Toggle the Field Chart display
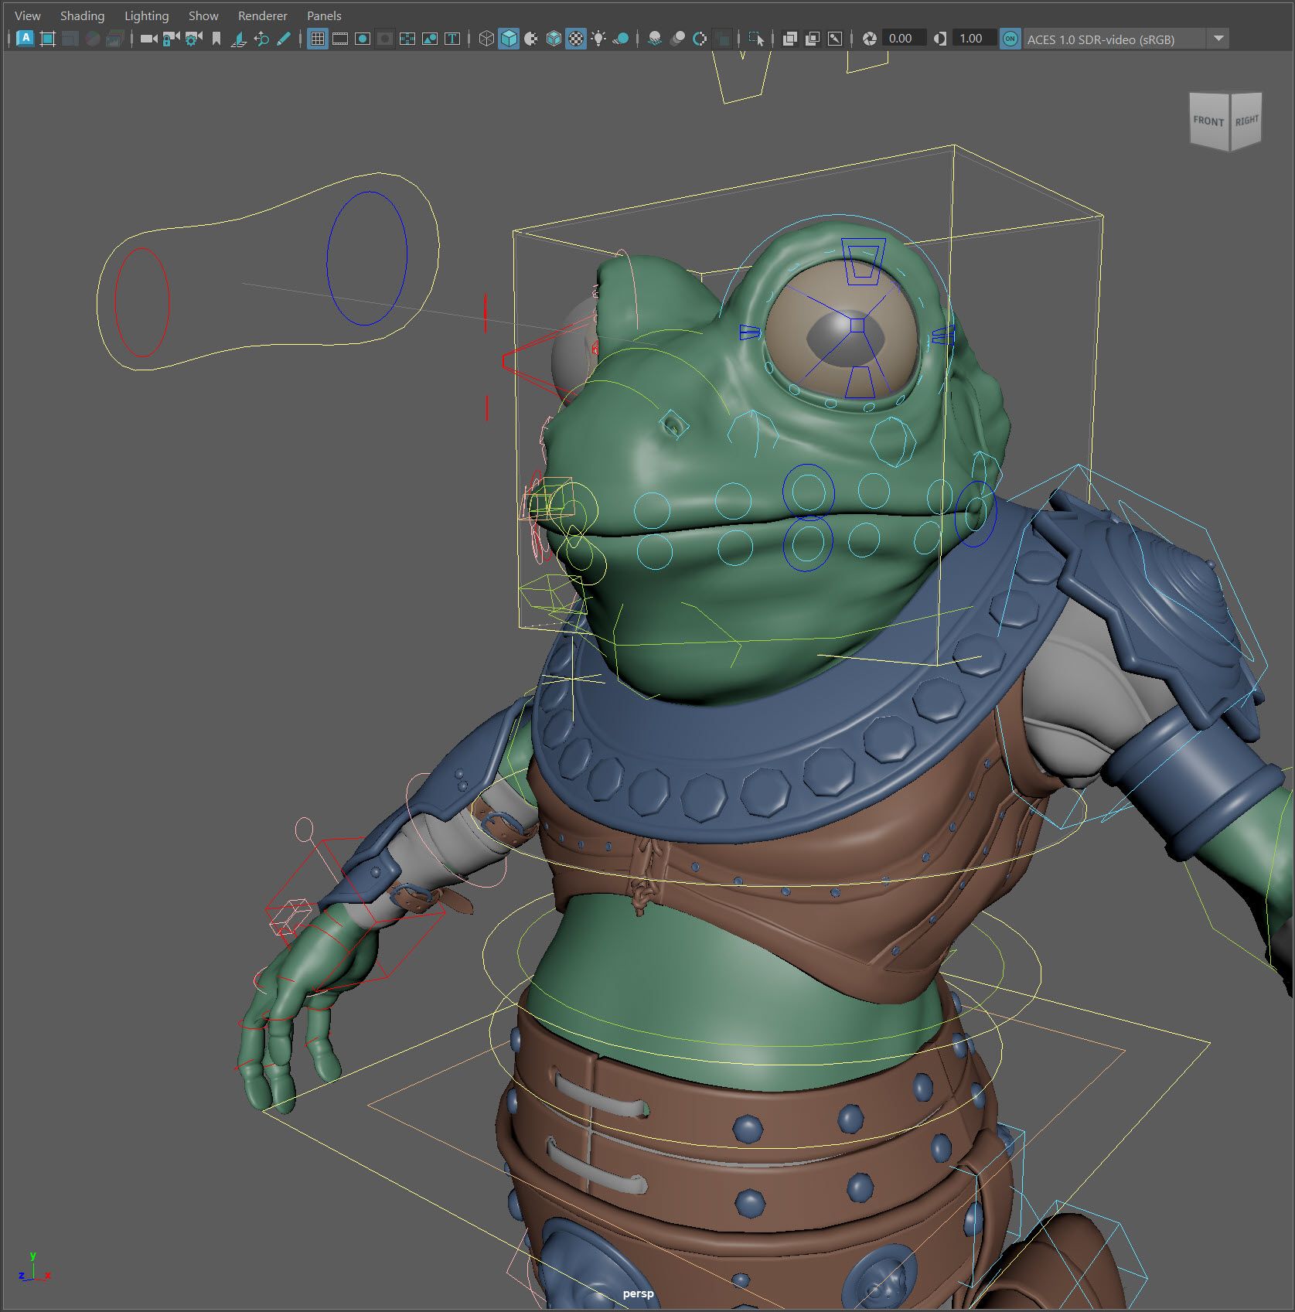The width and height of the screenshot is (1295, 1312). (x=407, y=38)
